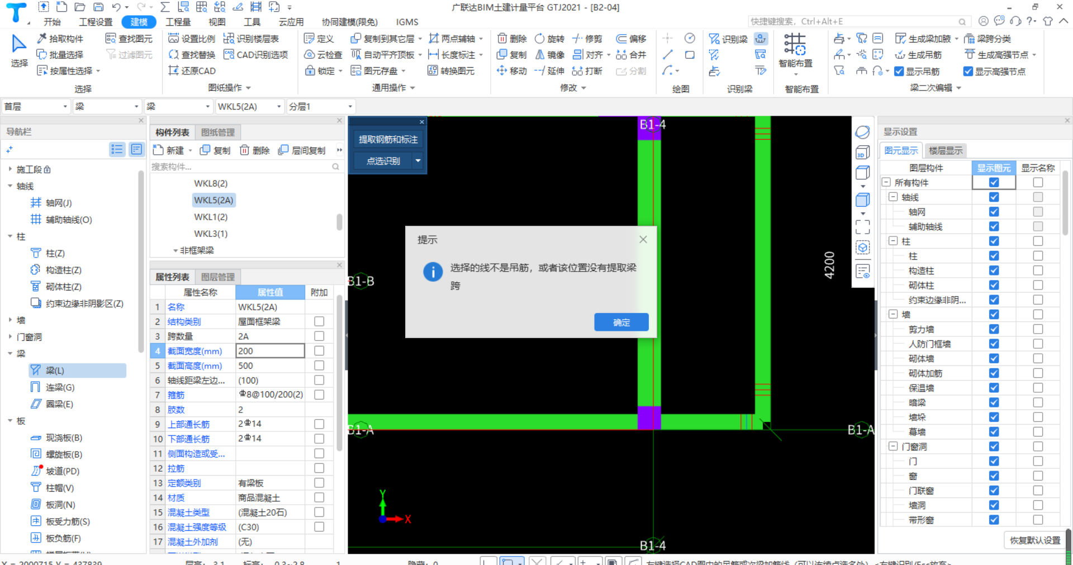Image resolution: width=1073 pixels, height=565 pixels.
Task: Select WKL8(2) in component list
Action: click(211, 183)
